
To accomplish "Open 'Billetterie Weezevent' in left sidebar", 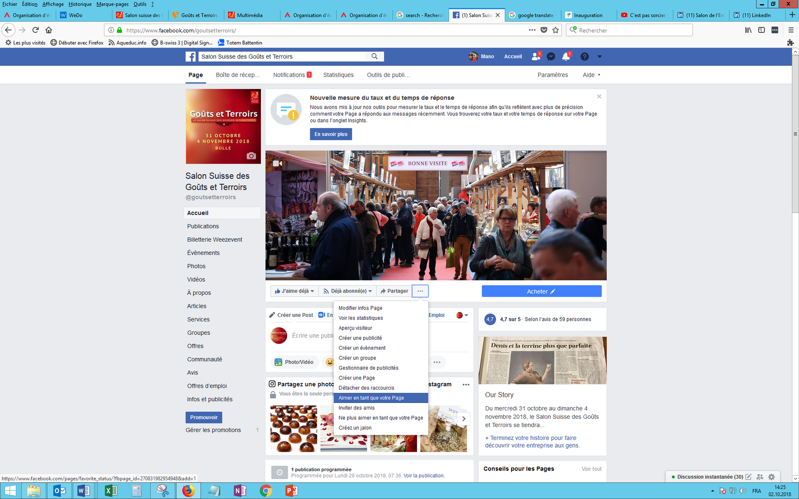I will point(215,239).
